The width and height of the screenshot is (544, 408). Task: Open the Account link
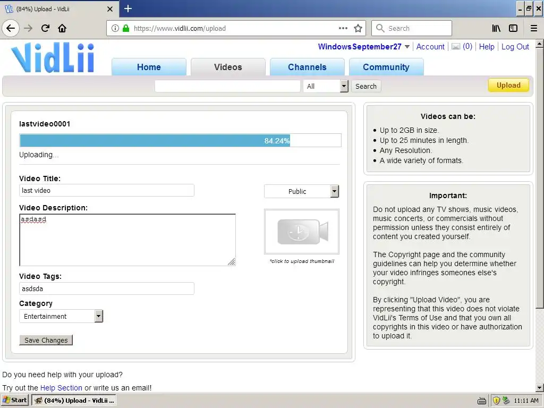430,47
